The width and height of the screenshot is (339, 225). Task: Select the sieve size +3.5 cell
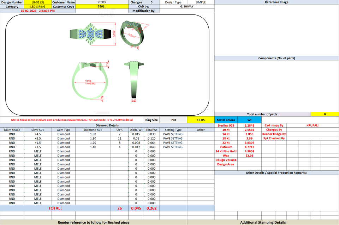tap(38, 147)
